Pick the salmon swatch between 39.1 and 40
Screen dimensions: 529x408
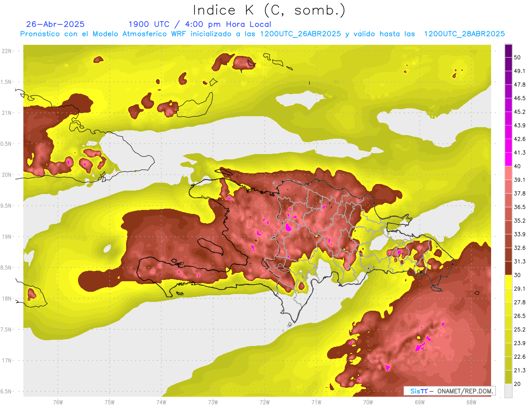[508, 173]
